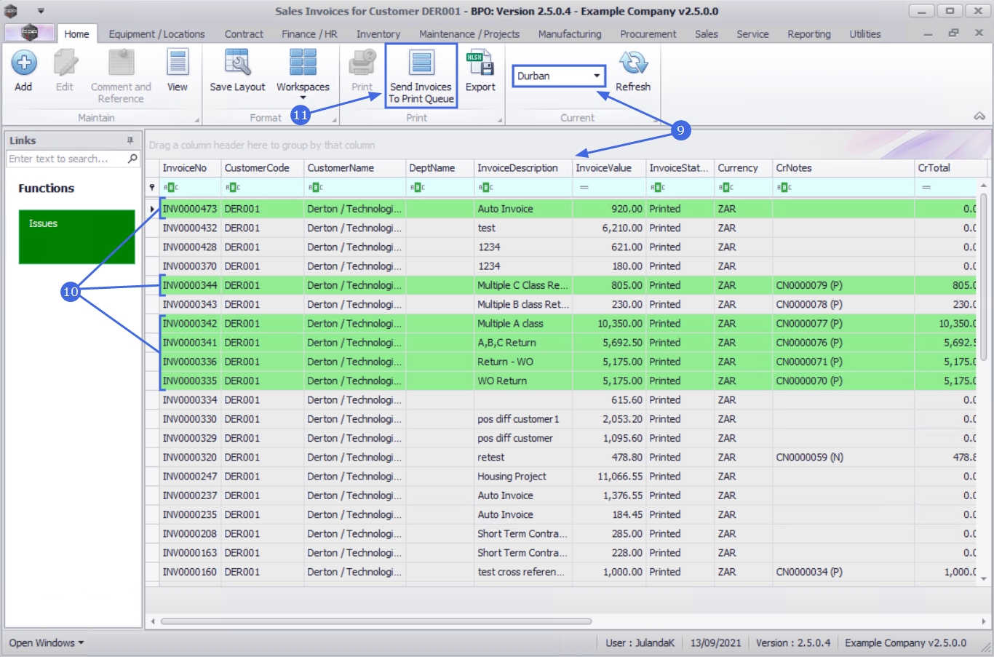994x657 pixels.
Task: Open the quick access toolbar arrow
Action: (41, 11)
